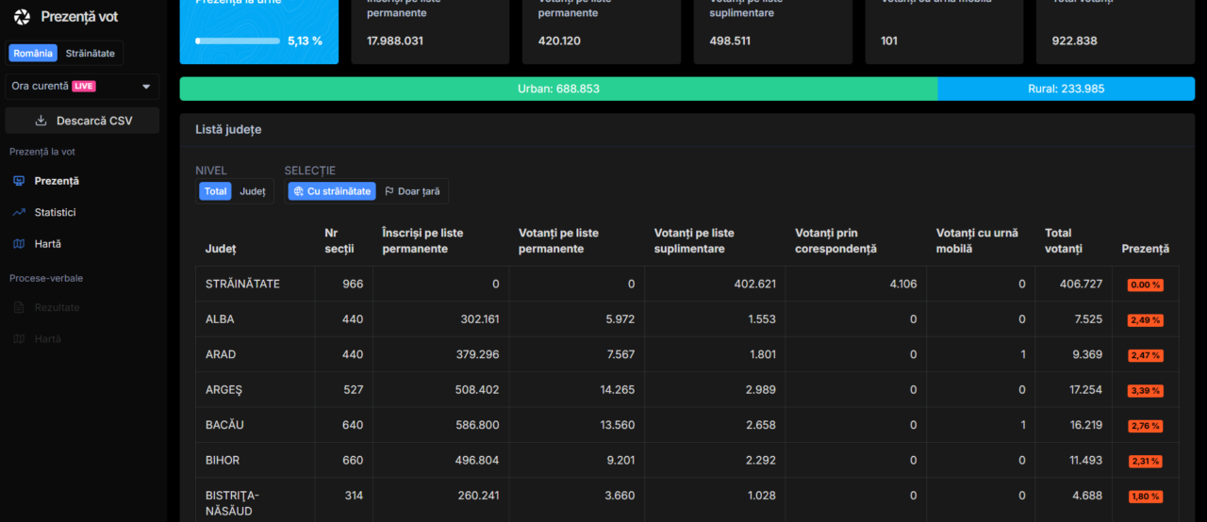Screen dimensions: 1207x522
Task: Click the BACĂU county row label
Action: [224, 425]
